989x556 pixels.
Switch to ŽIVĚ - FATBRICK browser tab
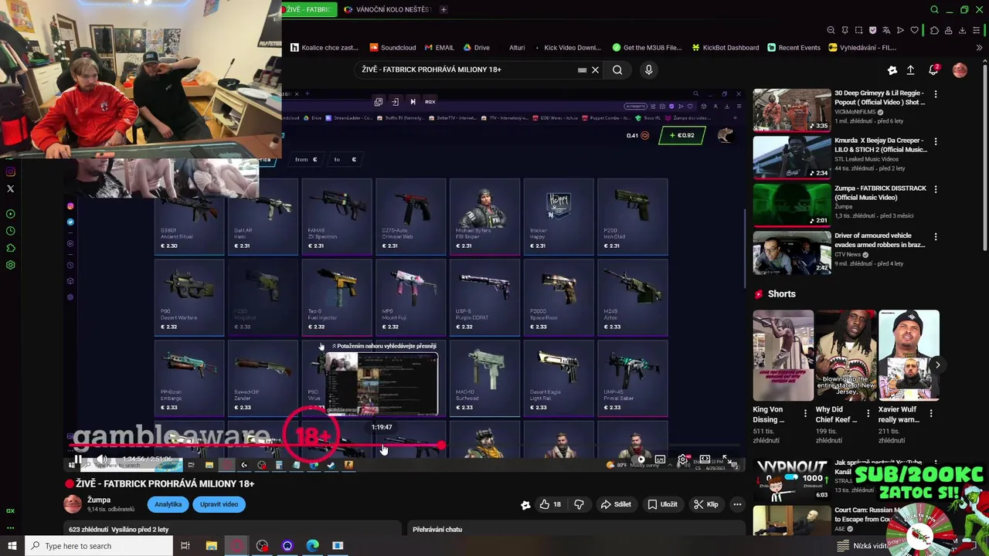click(308, 9)
